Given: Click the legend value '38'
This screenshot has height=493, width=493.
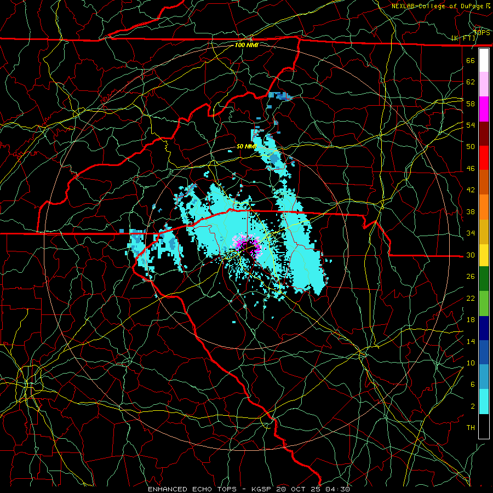Looking at the screenshot, I should click(x=471, y=212).
